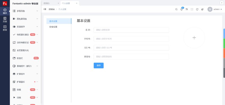The height and width of the screenshot is (105, 225).
Task: Click the 基本设置 page heading
Action: click(x=84, y=21)
